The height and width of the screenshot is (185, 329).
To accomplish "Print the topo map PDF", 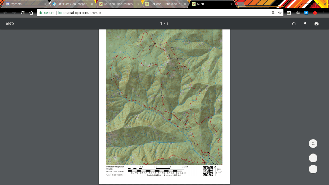I will [317, 23].
